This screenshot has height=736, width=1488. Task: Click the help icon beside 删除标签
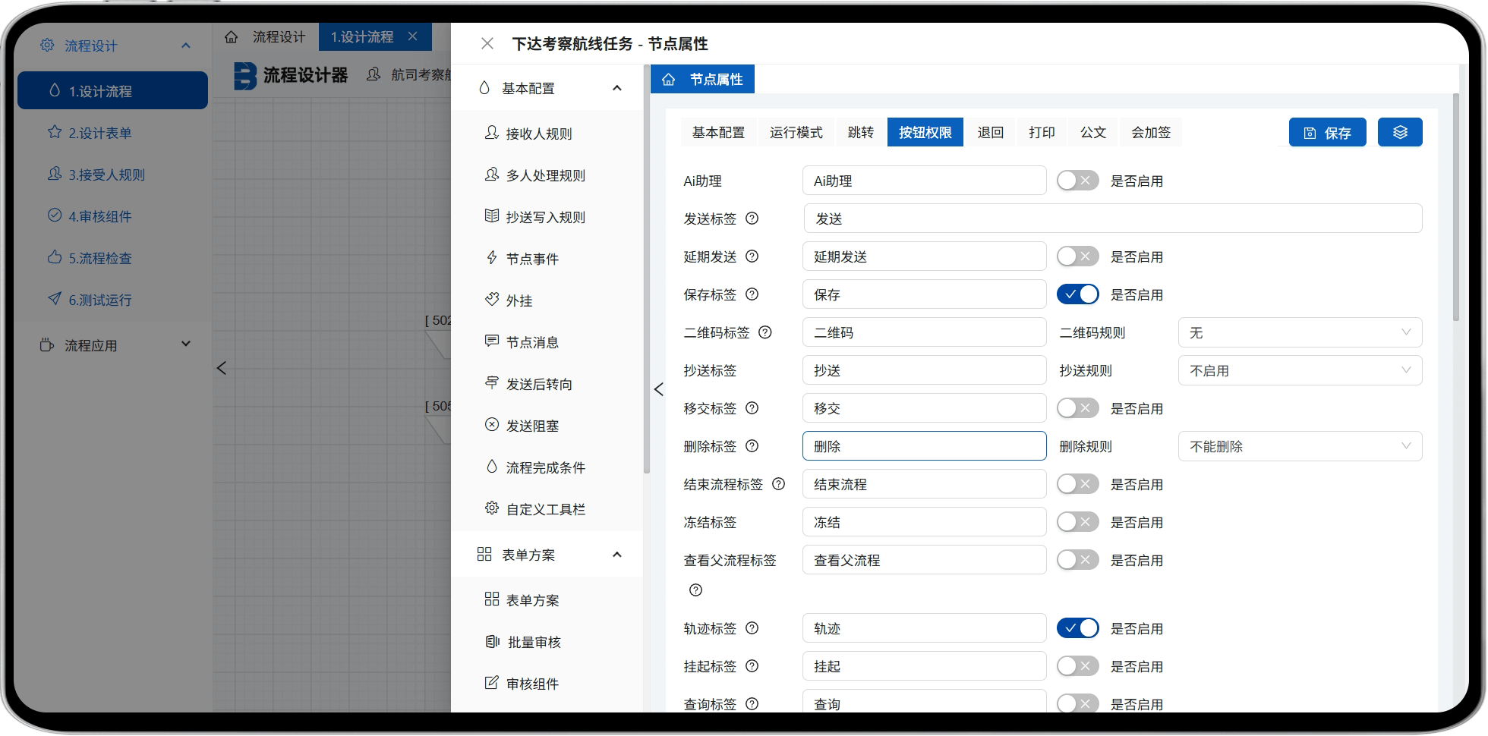752,446
